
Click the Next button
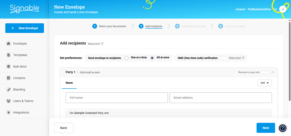point(266,128)
